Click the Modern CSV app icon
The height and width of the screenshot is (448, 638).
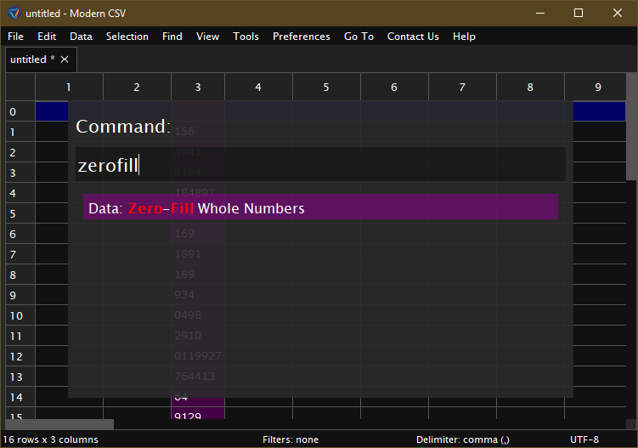pyautogui.click(x=14, y=13)
